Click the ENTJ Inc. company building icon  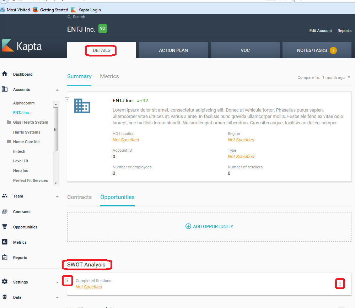(x=82, y=106)
